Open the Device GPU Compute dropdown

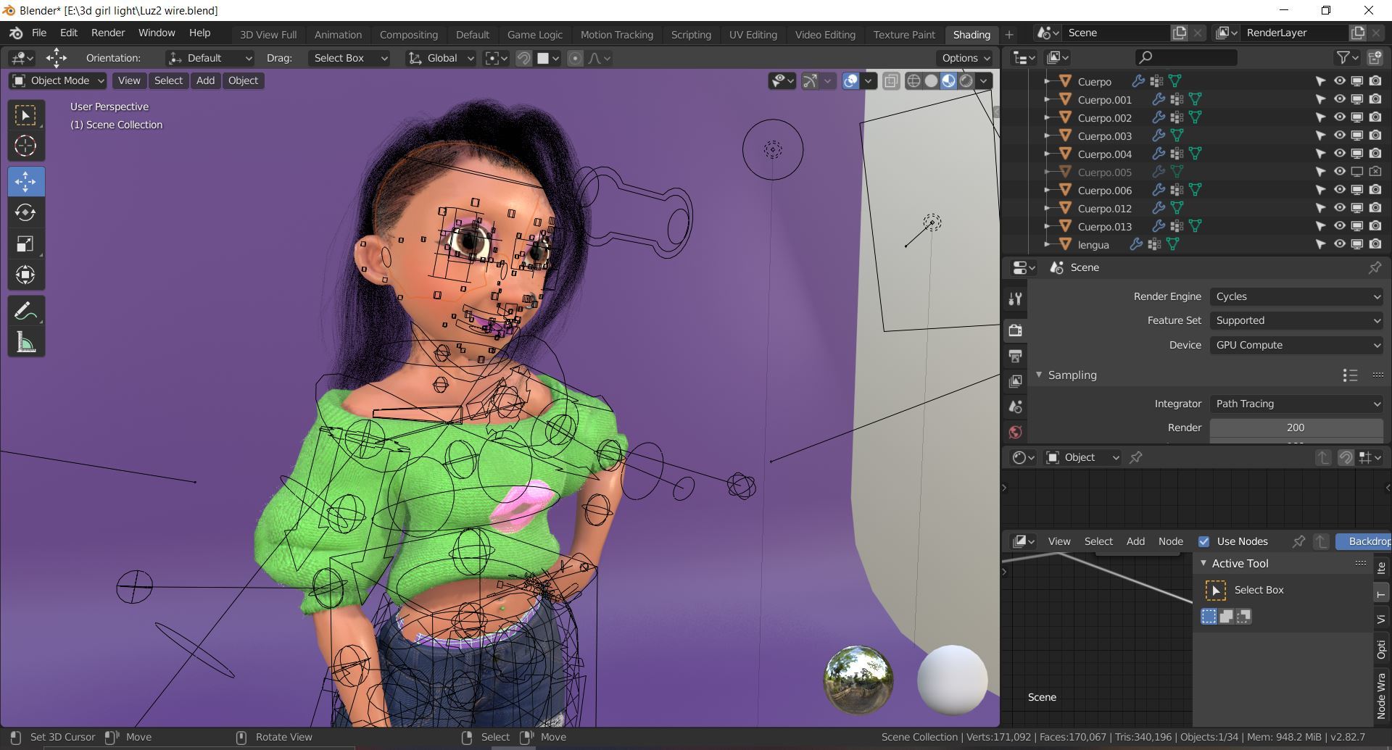point(1296,345)
